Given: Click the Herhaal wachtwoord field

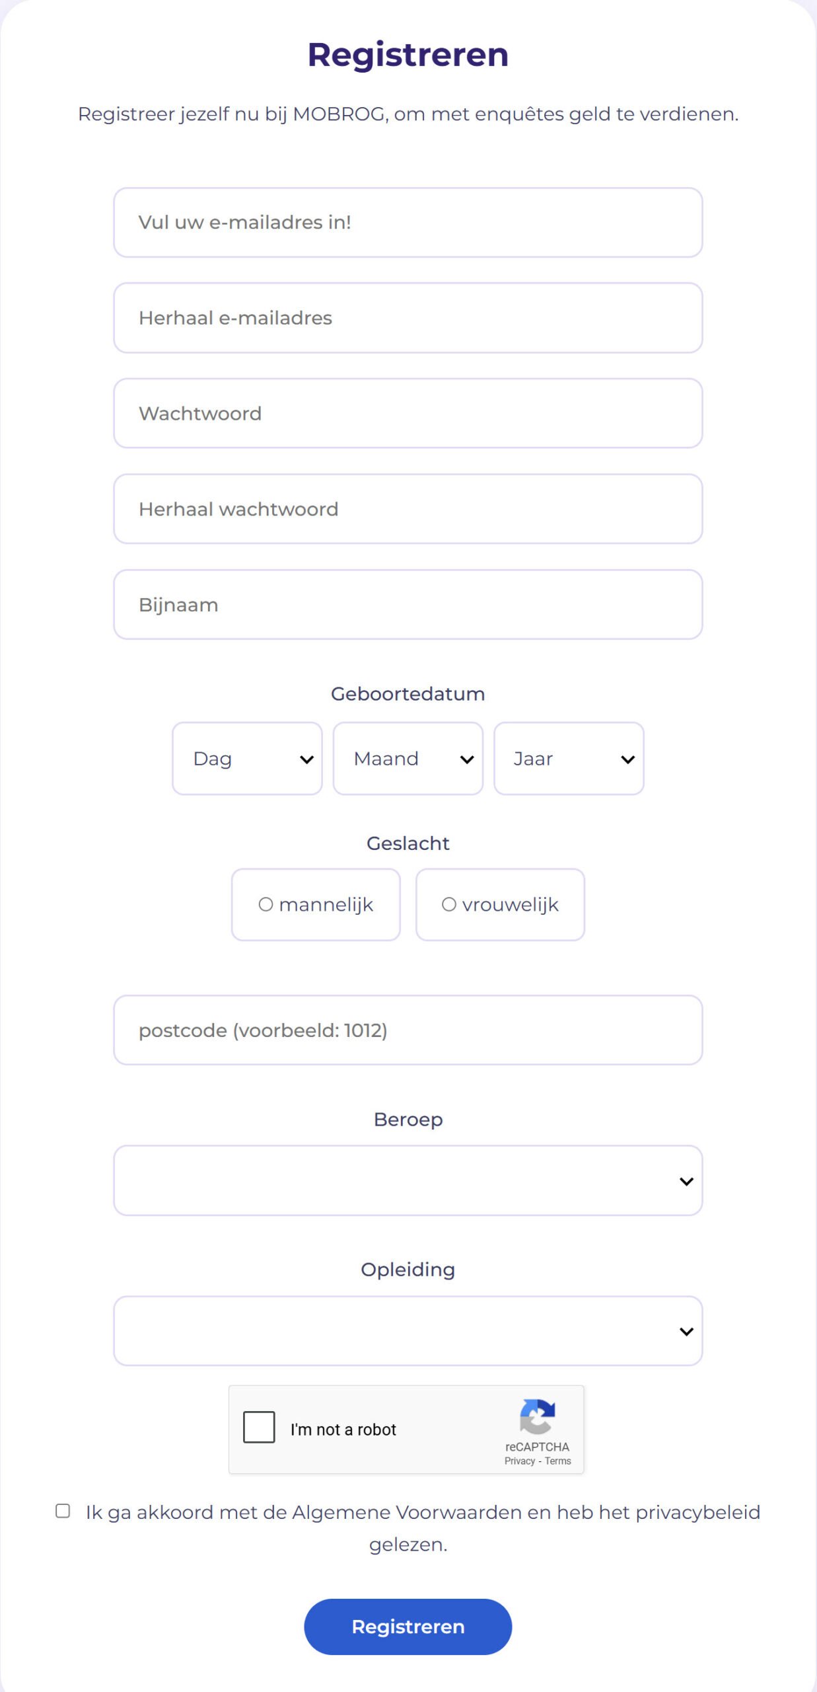Looking at the screenshot, I should (x=408, y=509).
